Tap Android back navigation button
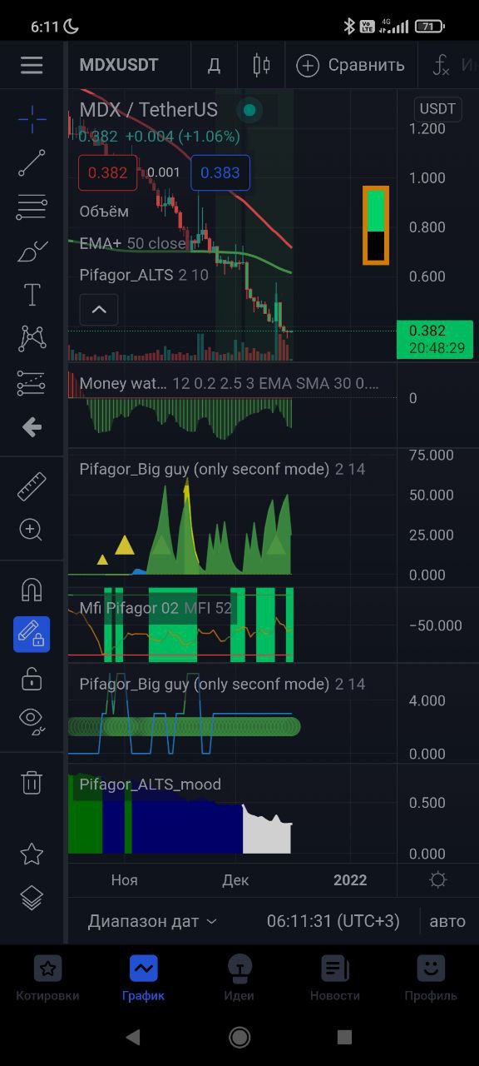Screen dimensions: 479x1066 click(133, 1037)
